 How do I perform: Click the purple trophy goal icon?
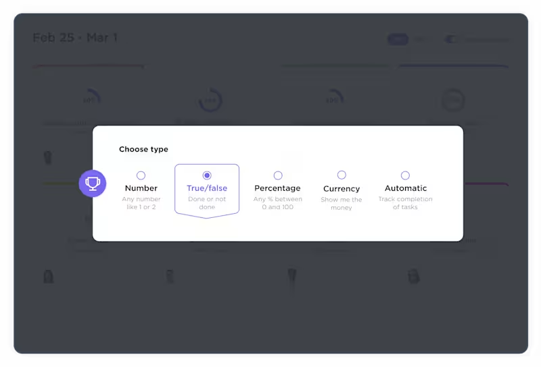pyautogui.click(x=93, y=183)
